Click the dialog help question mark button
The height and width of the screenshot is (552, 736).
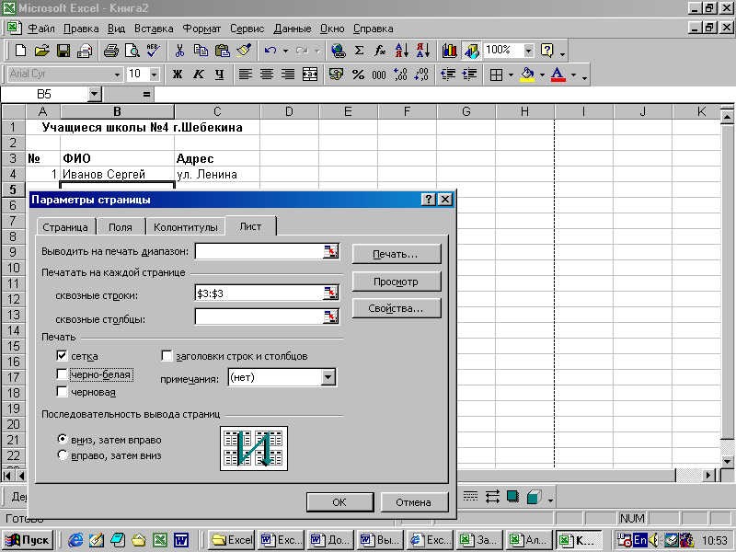click(428, 200)
